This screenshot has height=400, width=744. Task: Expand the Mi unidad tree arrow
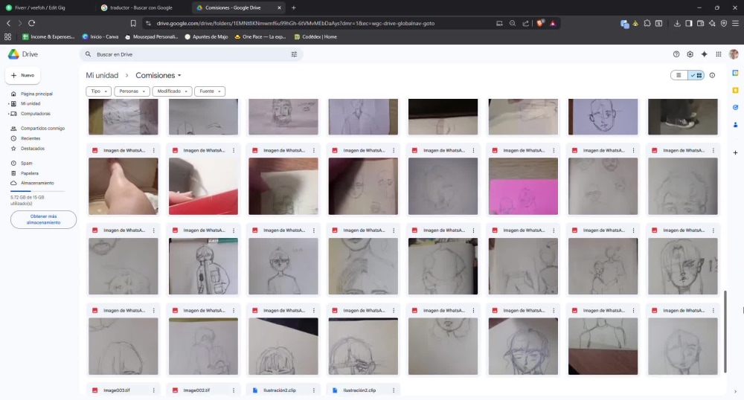click(x=8, y=104)
